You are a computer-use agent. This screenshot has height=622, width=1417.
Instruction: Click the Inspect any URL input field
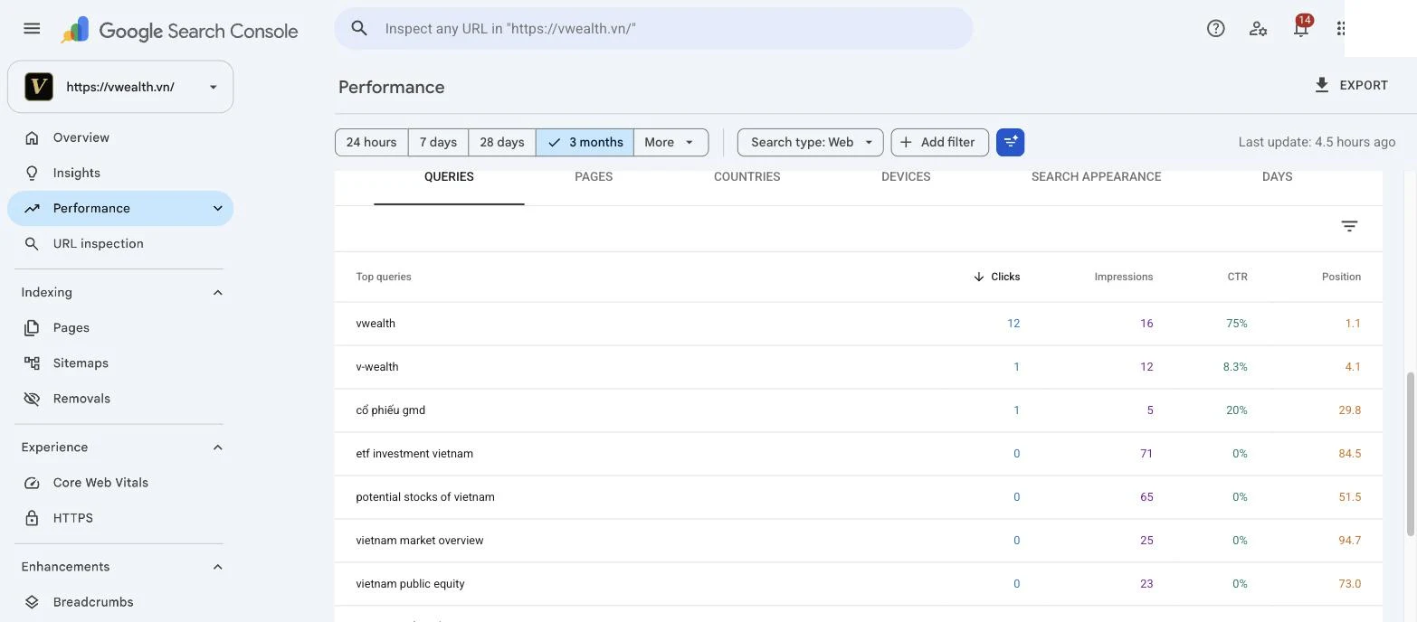[653, 28]
